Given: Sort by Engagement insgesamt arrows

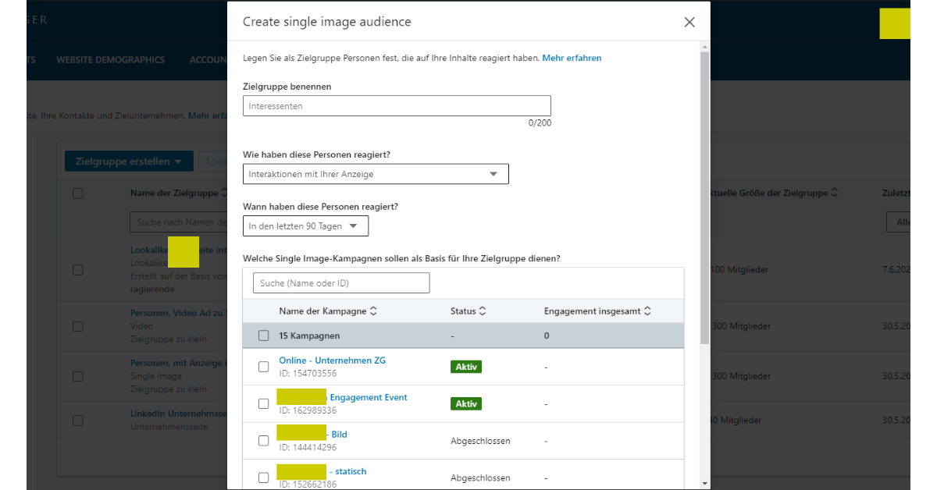Looking at the screenshot, I should tap(647, 311).
